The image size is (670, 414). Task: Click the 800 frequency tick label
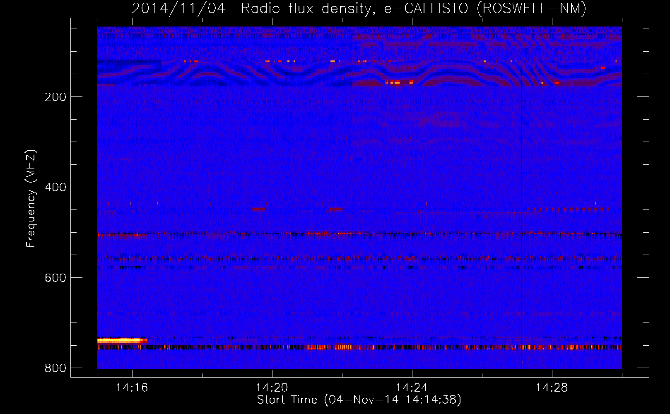coord(55,368)
